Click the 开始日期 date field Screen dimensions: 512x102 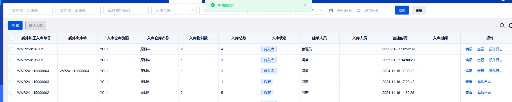(345, 11)
